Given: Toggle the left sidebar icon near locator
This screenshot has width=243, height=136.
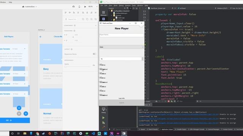Looking at the screenshot, I should pyautogui.click(x=110, y=129).
